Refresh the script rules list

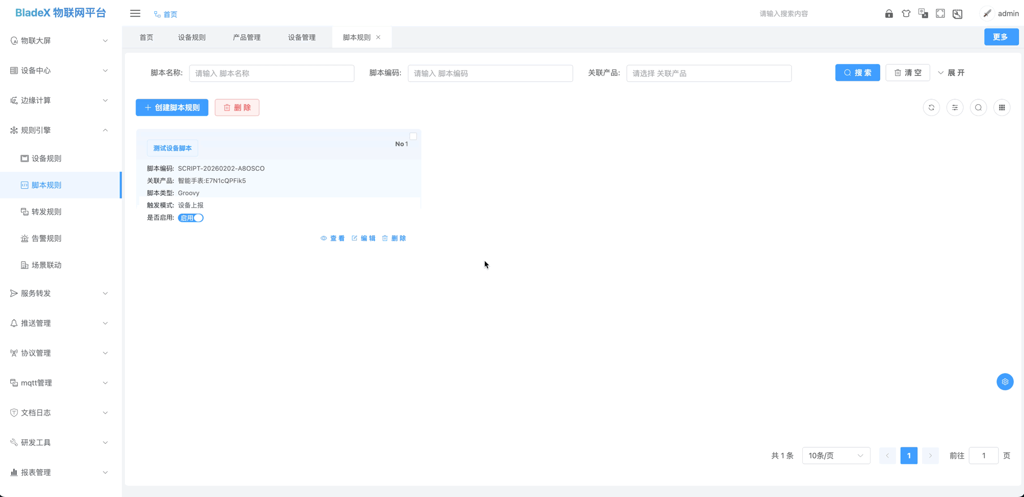point(931,107)
